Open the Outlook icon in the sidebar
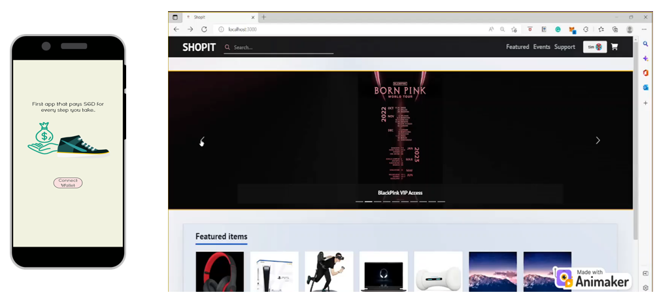The width and height of the screenshot is (672, 299). click(x=645, y=87)
